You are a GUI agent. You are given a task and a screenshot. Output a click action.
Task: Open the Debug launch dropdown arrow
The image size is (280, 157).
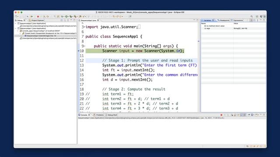click(x=64, y=17)
